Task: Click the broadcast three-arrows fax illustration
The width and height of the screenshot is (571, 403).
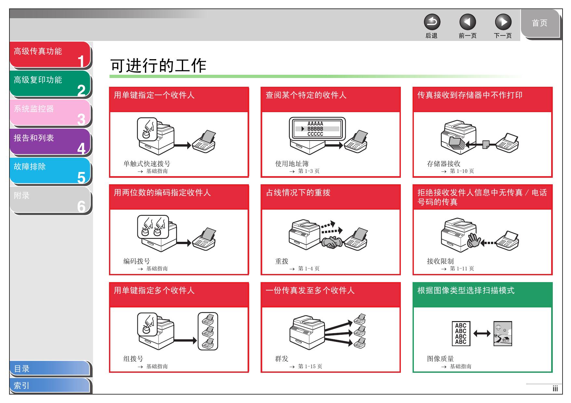Action: (x=328, y=332)
